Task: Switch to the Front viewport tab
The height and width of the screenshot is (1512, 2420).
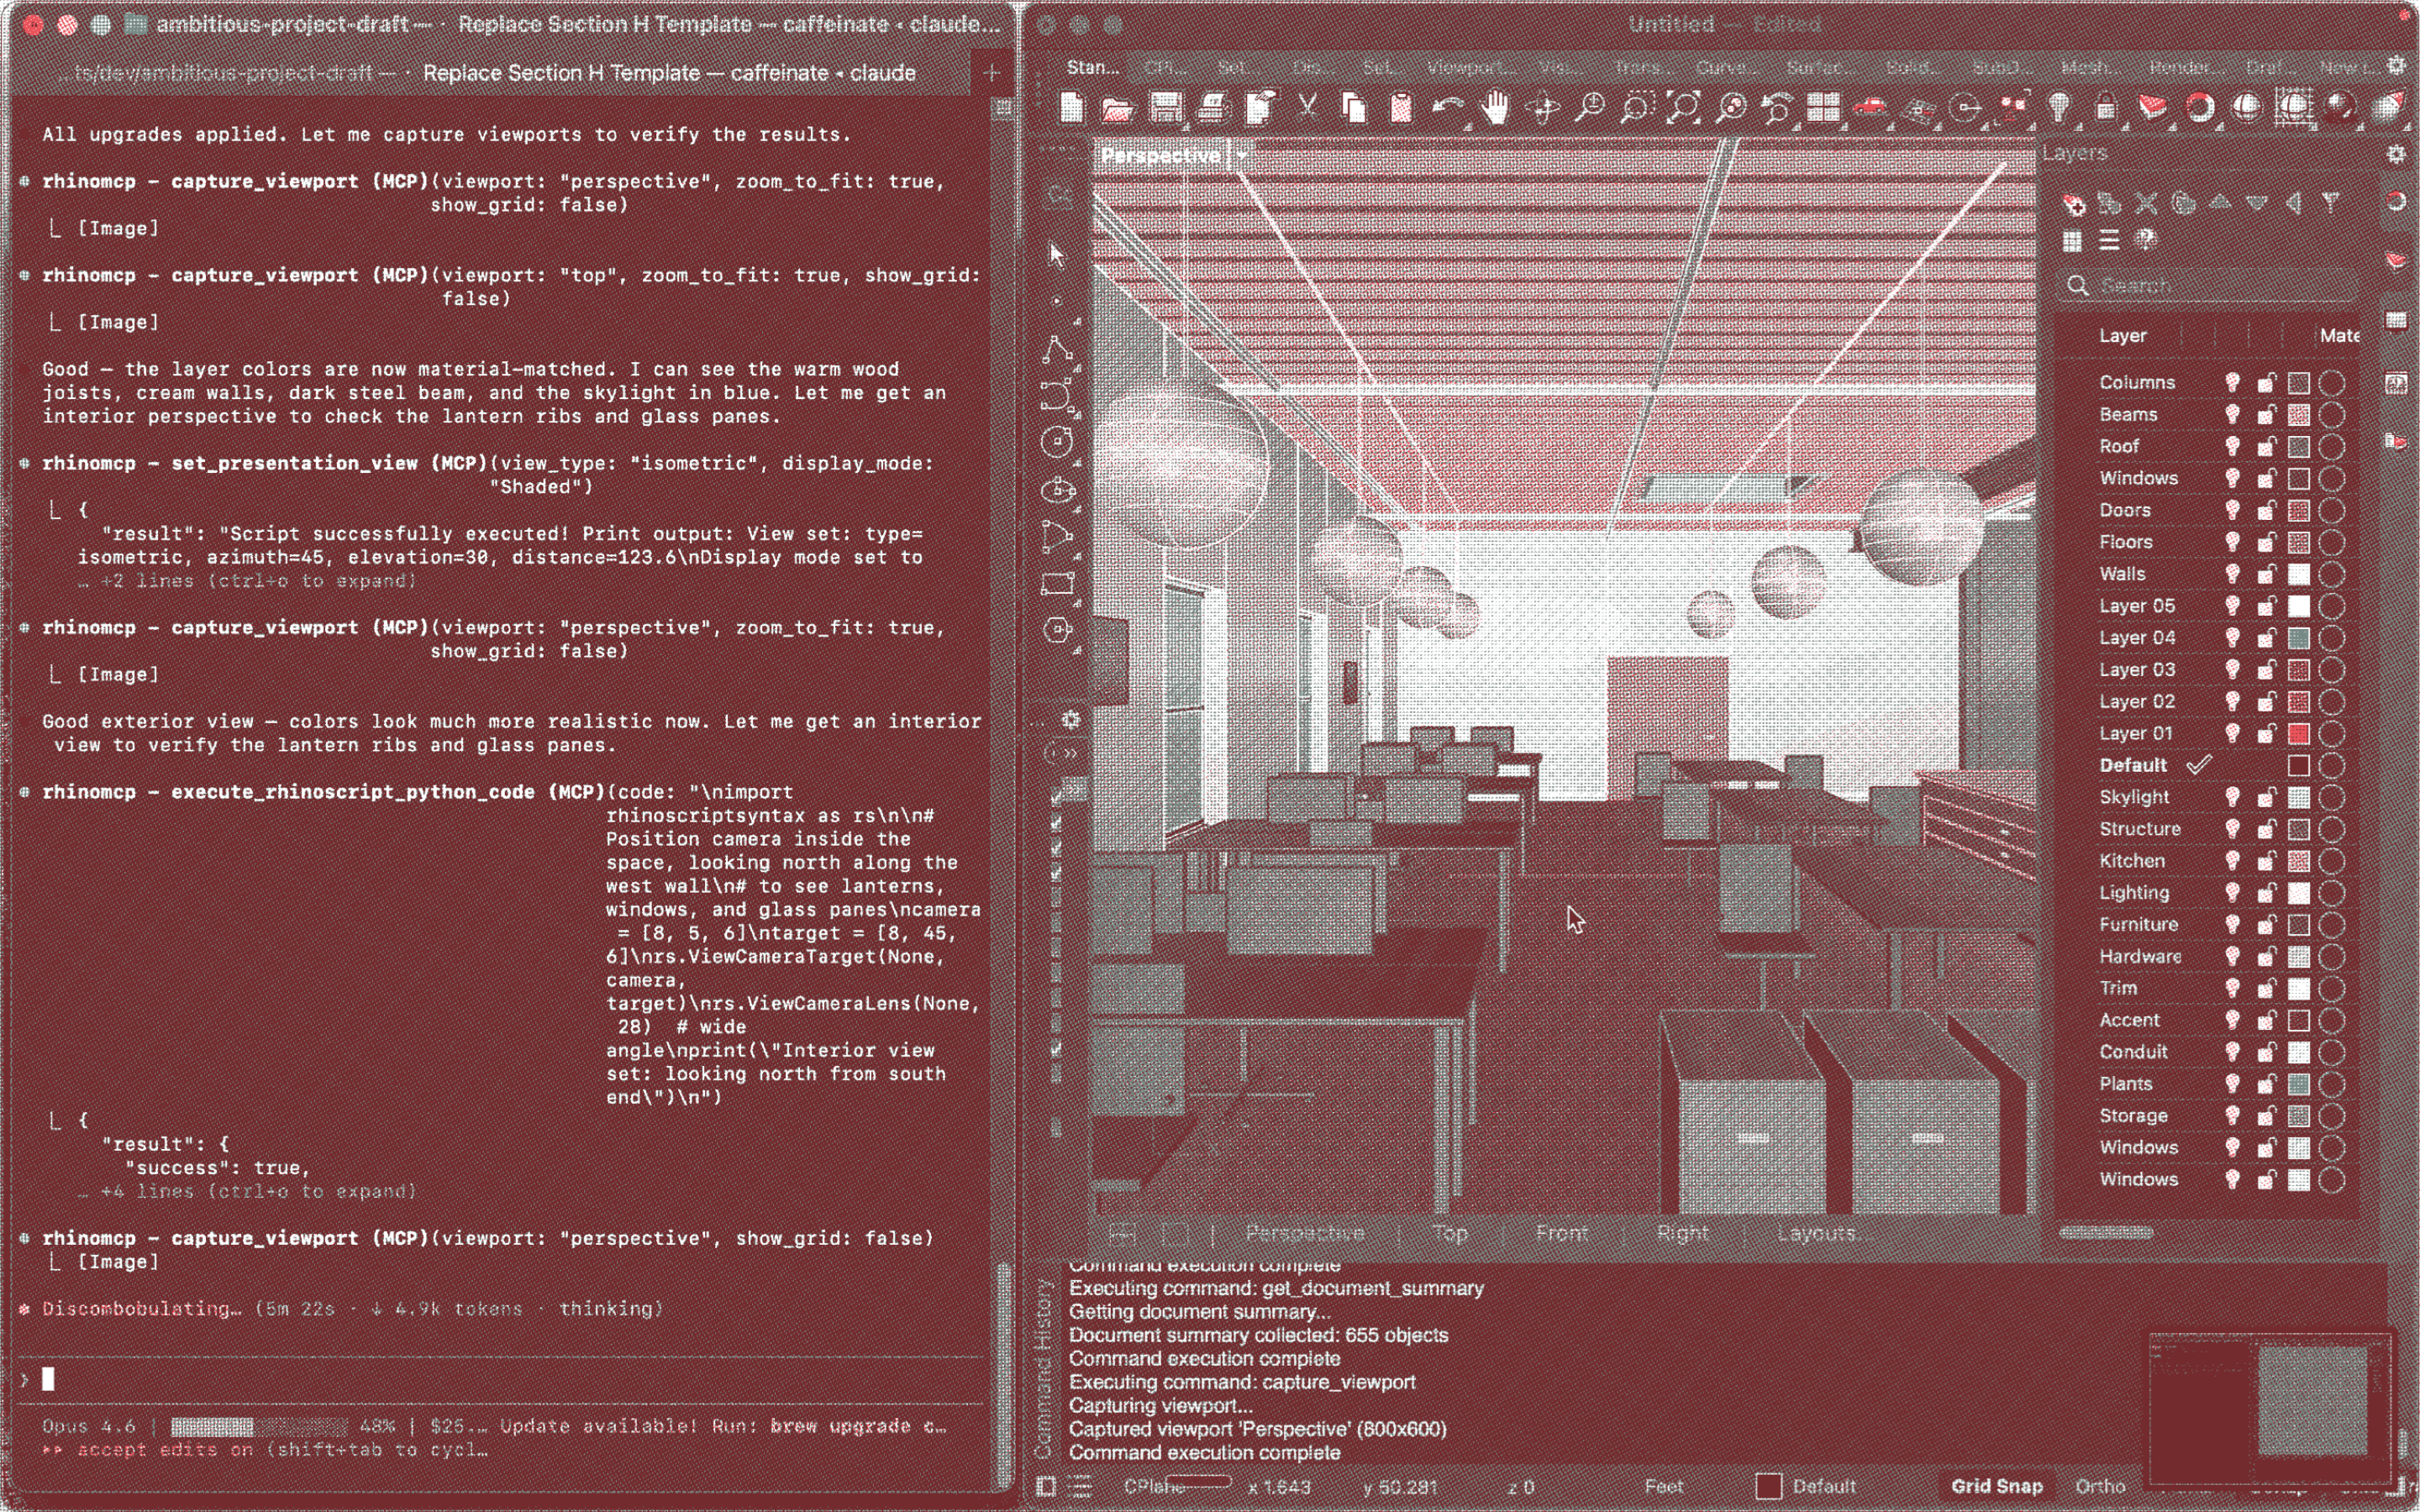Action: click(1561, 1233)
